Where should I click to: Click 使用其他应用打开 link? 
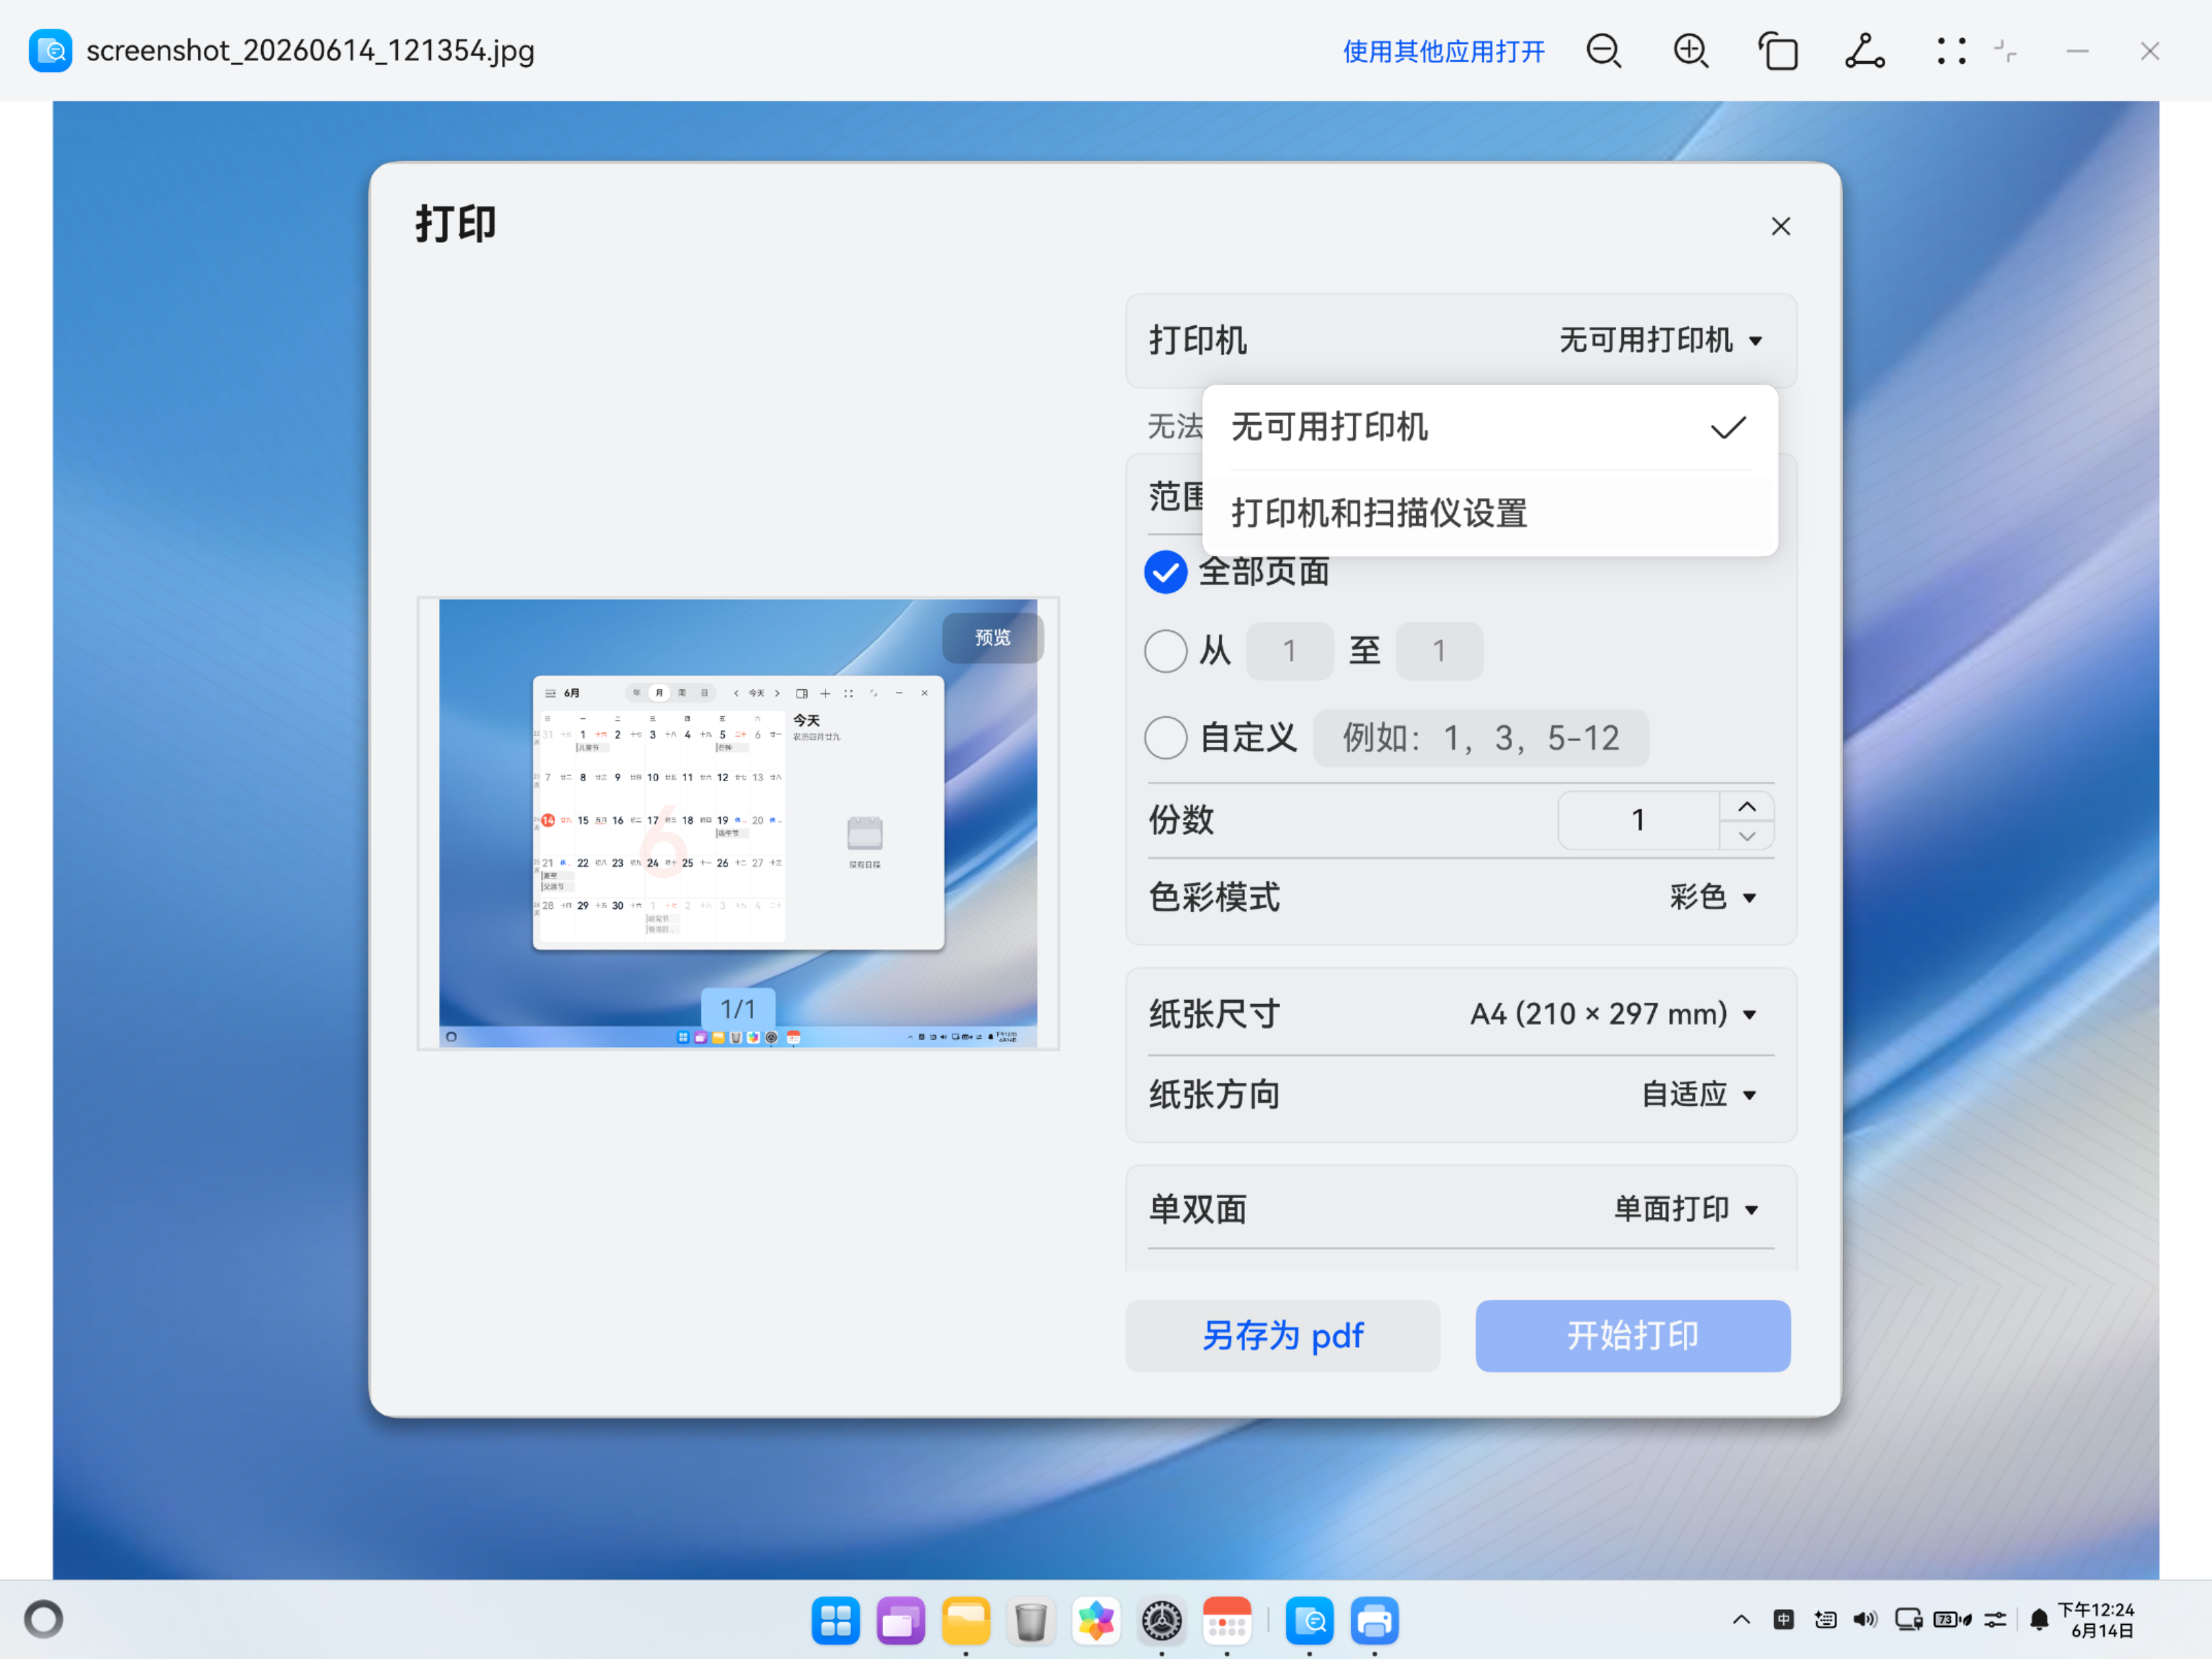(x=1443, y=51)
